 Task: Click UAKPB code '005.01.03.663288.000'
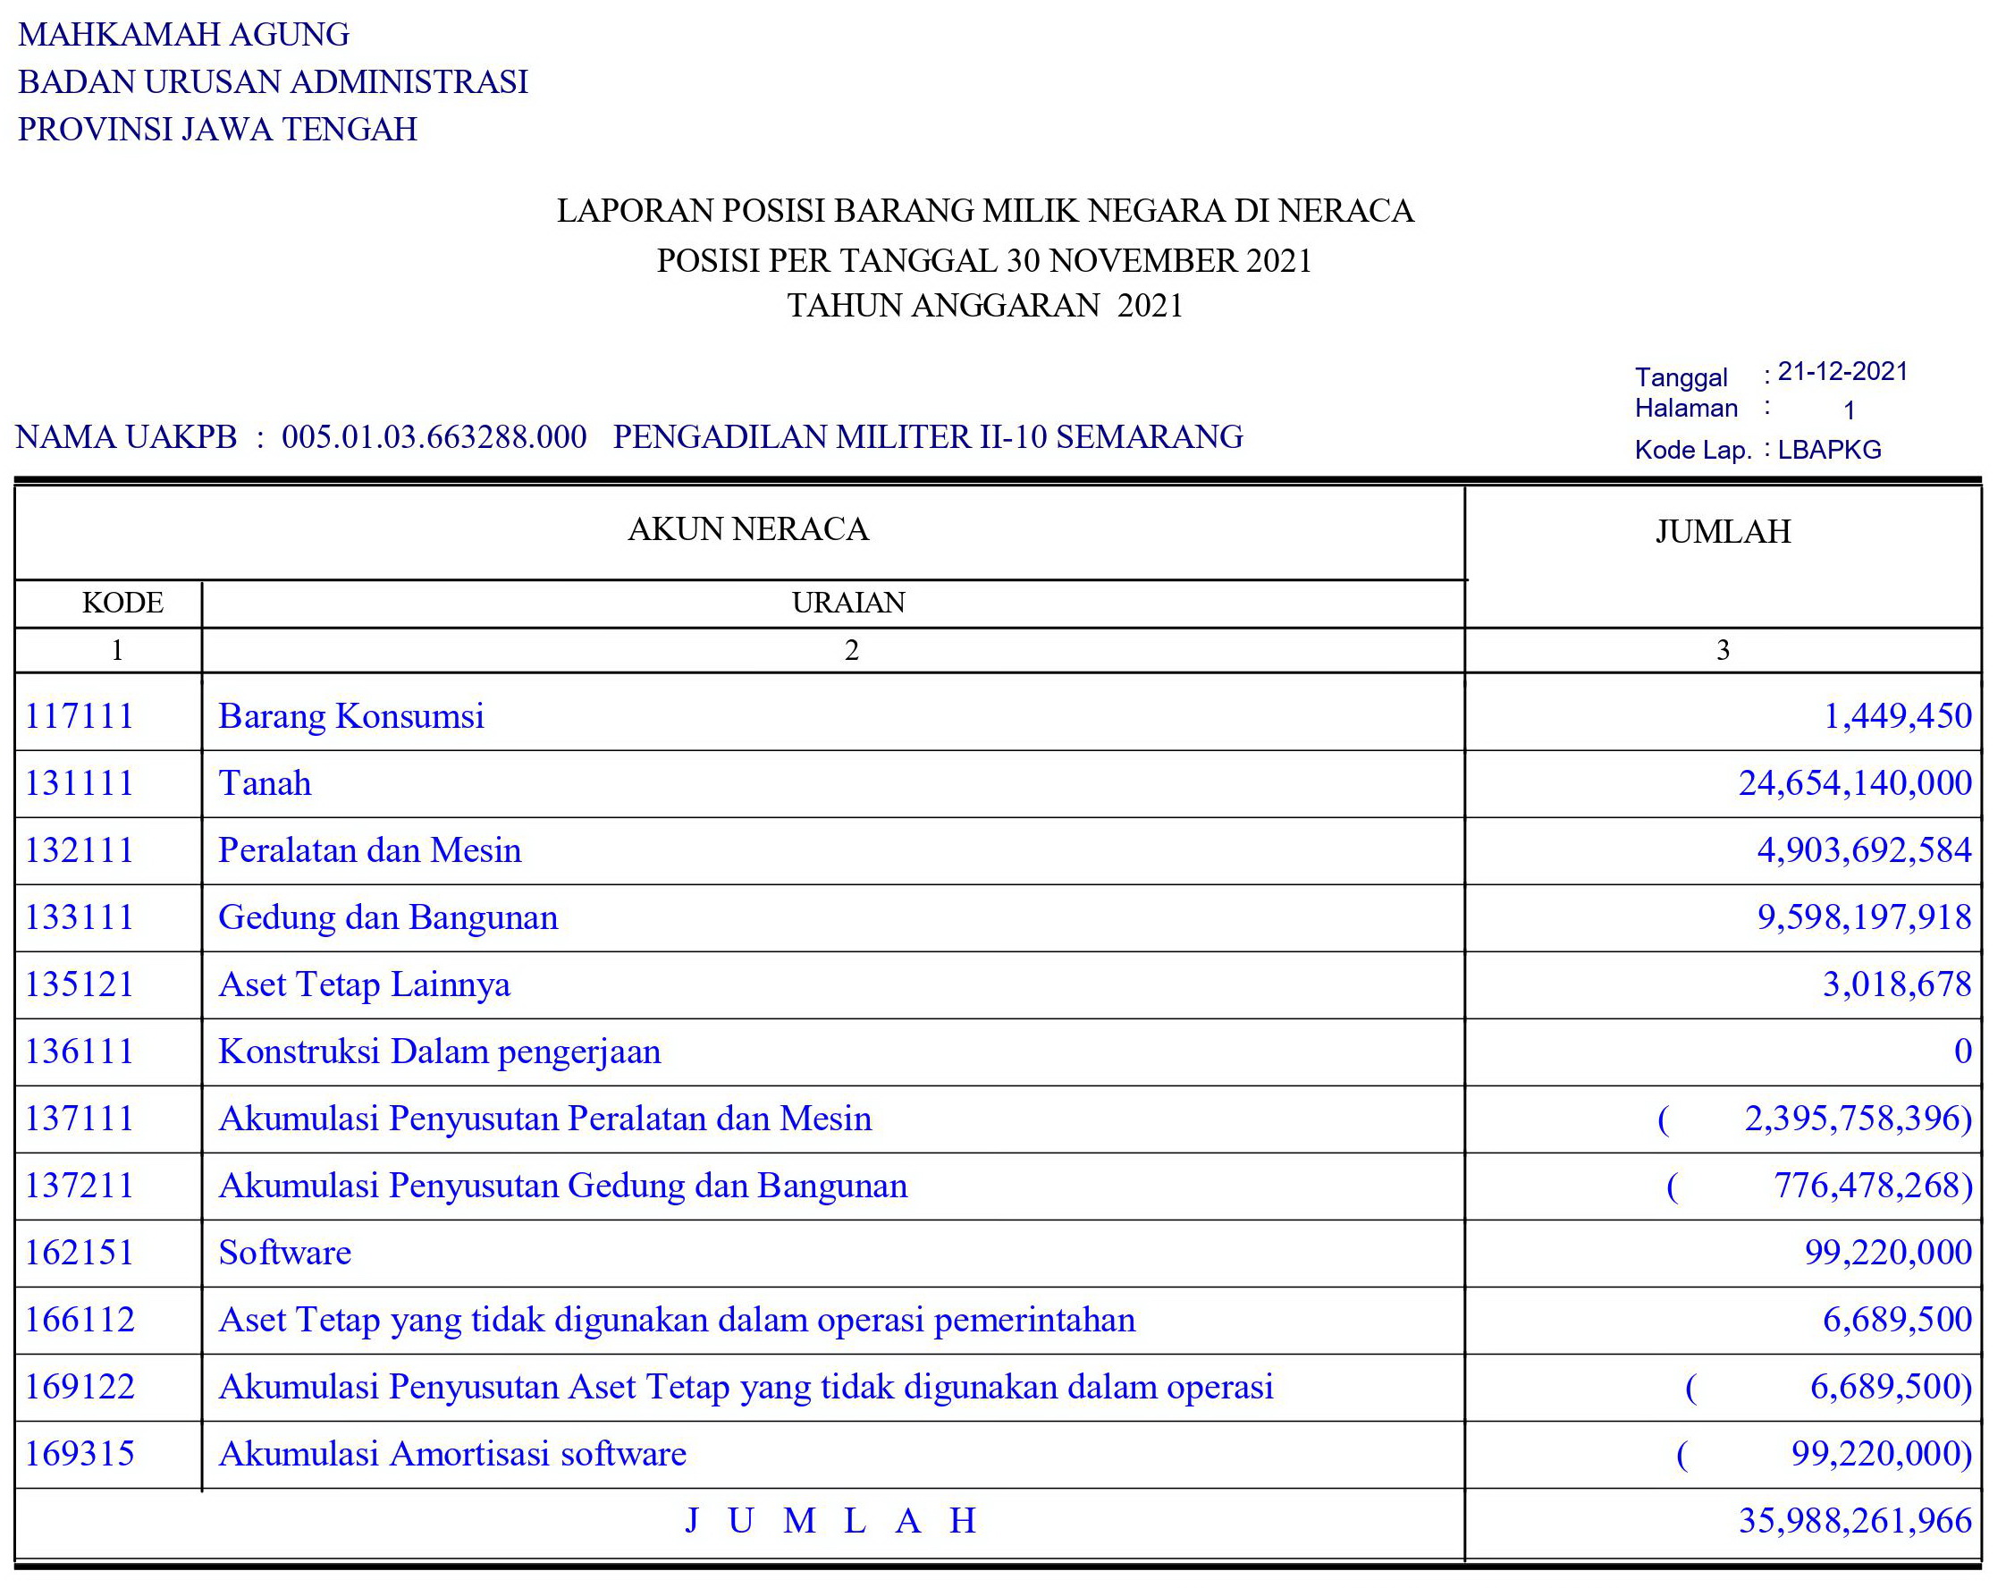434,436
